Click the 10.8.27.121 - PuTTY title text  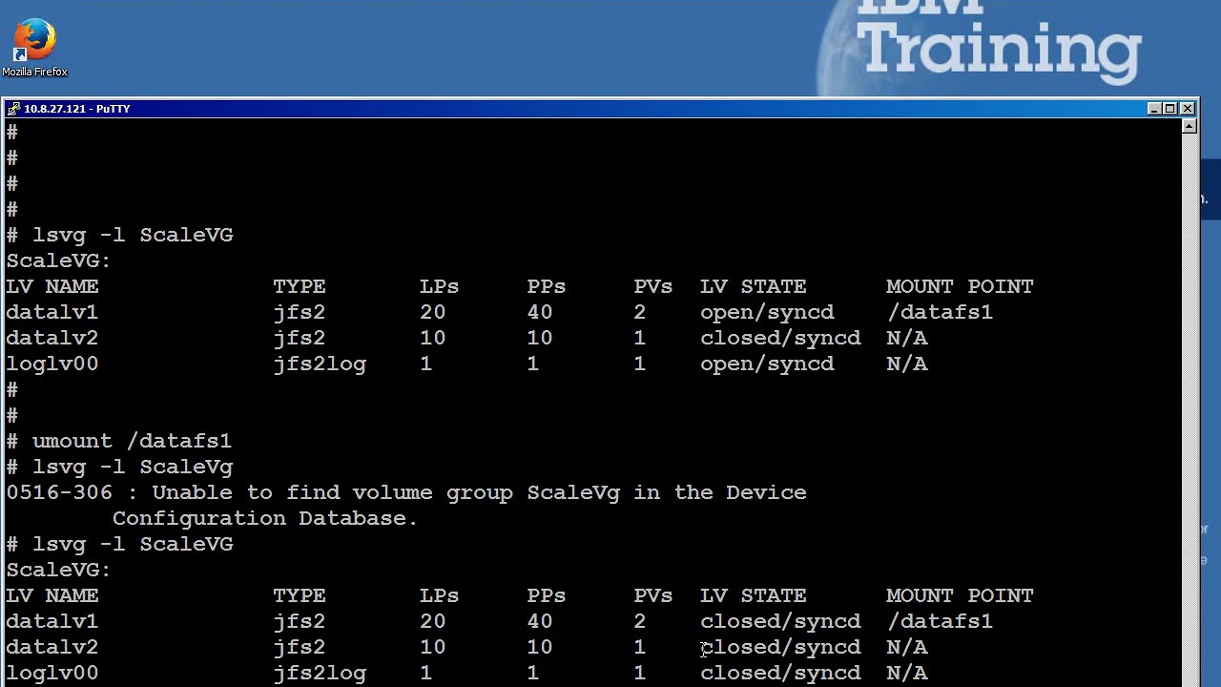pyautogui.click(x=77, y=109)
